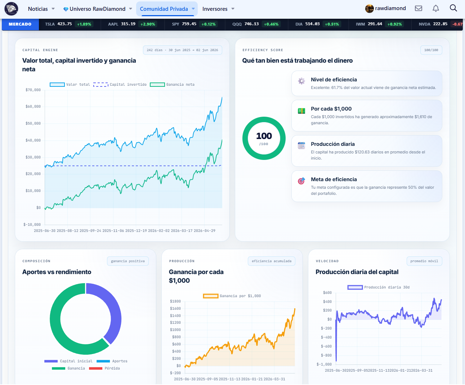The height and width of the screenshot is (385, 465).
Task: Click the target icon beside Meta de eficiencia
Action: (x=301, y=181)
